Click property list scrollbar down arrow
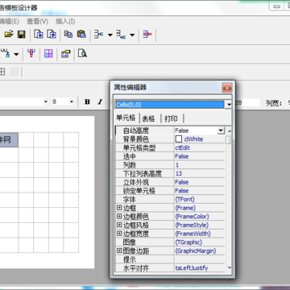Screen dimensions: 290x290 [229, 267]
